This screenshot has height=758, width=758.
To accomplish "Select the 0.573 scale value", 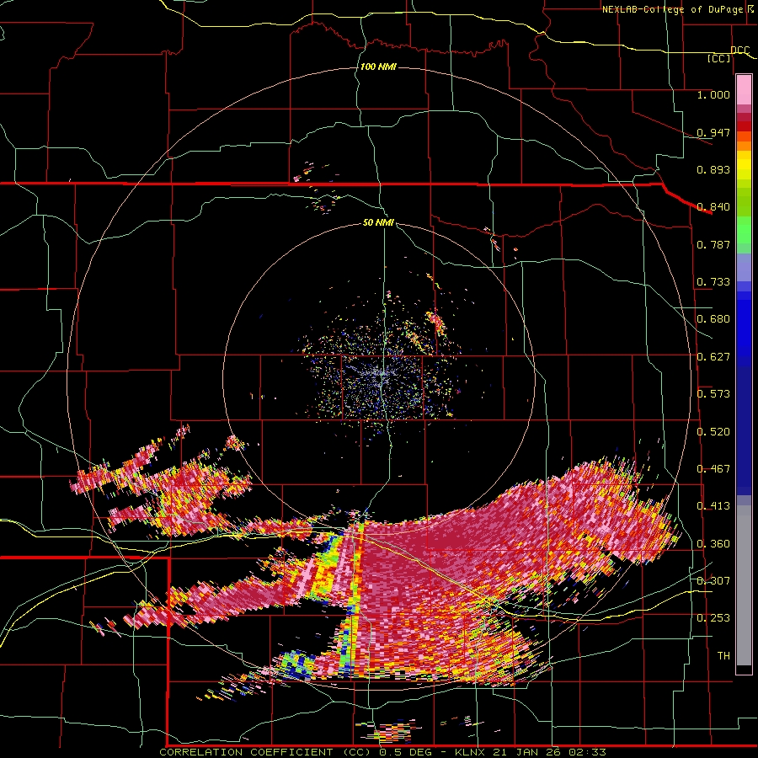I will (713, 394).
